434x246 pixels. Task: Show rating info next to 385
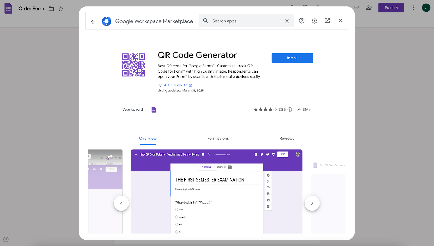290,110
